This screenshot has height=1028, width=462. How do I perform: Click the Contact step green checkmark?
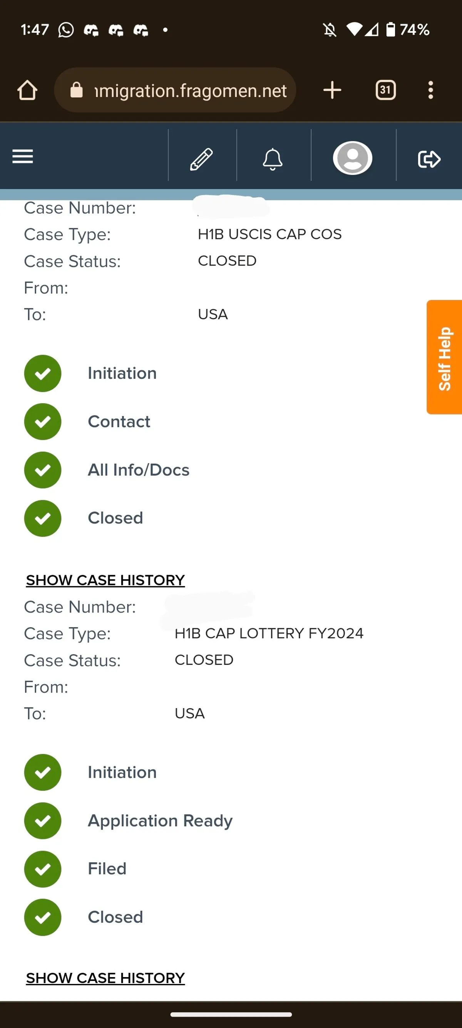[x=43, y=421]
